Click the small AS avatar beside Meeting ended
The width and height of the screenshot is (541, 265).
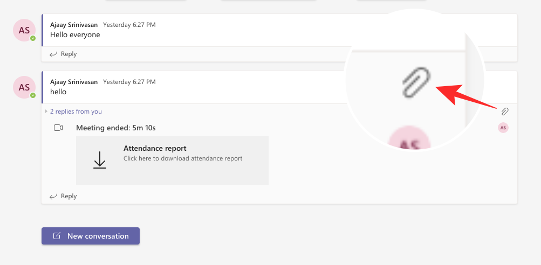pyautogui.click(x=503, y=128)
